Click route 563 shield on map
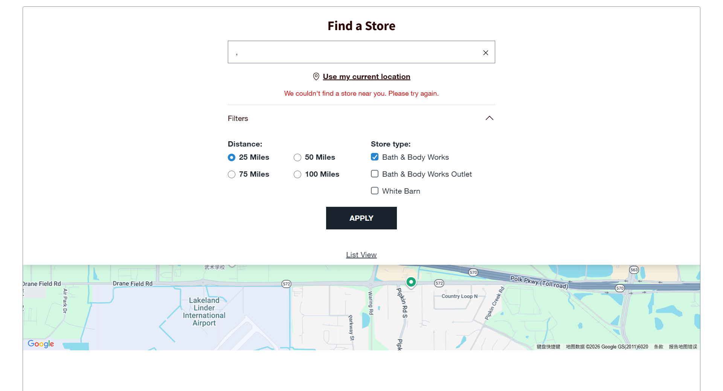Image resolution: width=723 pixels, height=391 pixels. [x=634, y=270]
